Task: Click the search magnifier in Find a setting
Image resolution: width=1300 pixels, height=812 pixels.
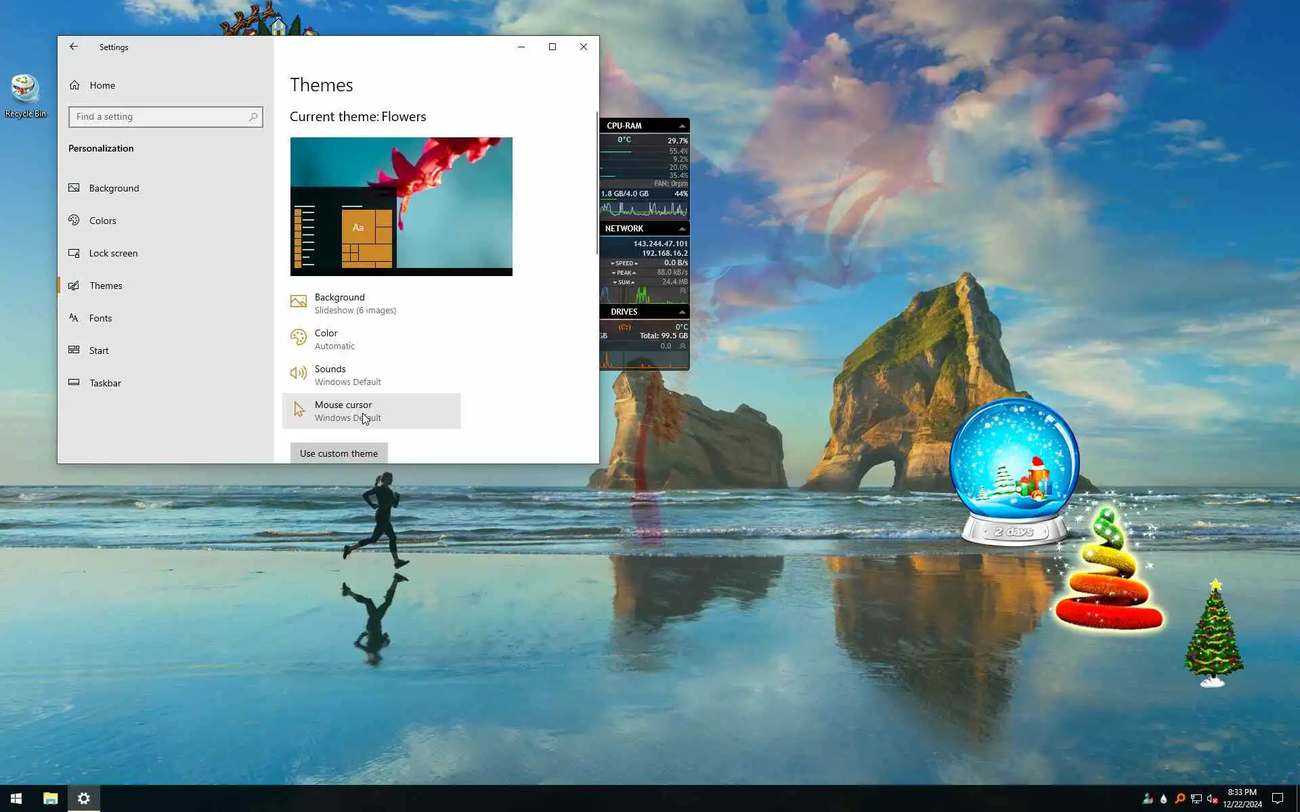Action: coord(253,116)
